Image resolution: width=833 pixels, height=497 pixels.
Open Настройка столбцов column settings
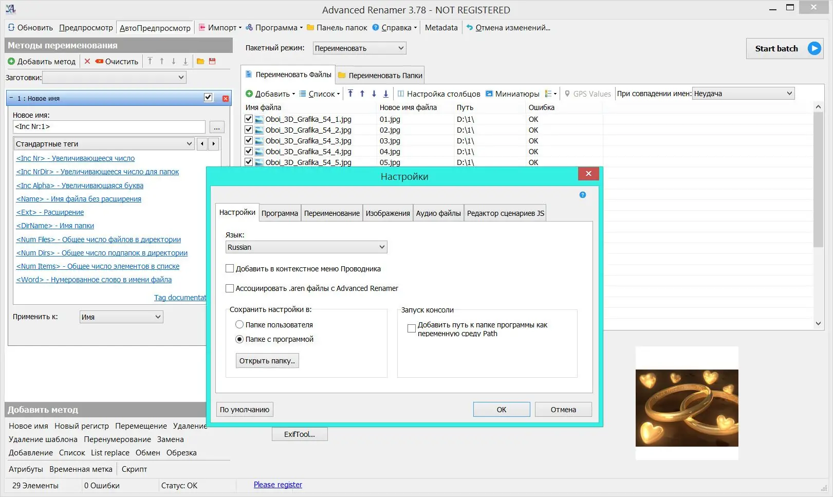coord(438,94)
